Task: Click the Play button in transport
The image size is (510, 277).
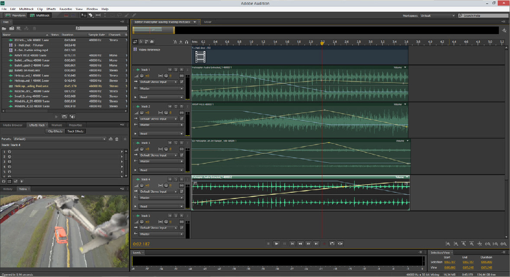Action: click(277, 244)
